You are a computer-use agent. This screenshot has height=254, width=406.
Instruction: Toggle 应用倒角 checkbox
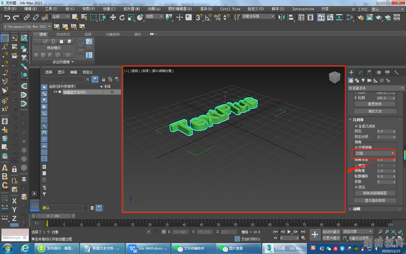(356, 147)
